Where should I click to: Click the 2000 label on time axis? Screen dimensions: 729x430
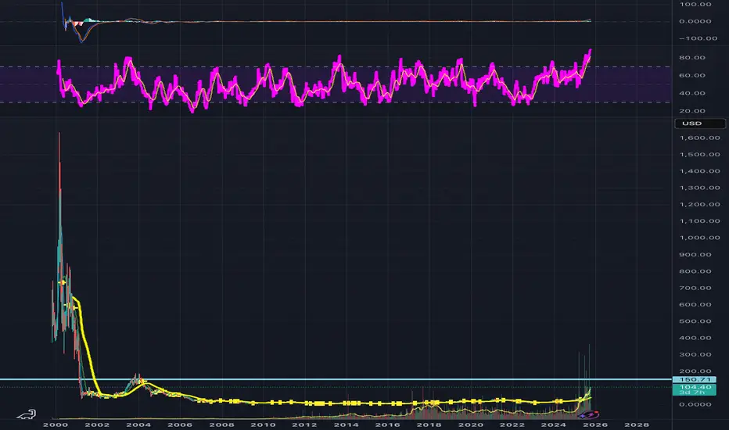point(55,425)
